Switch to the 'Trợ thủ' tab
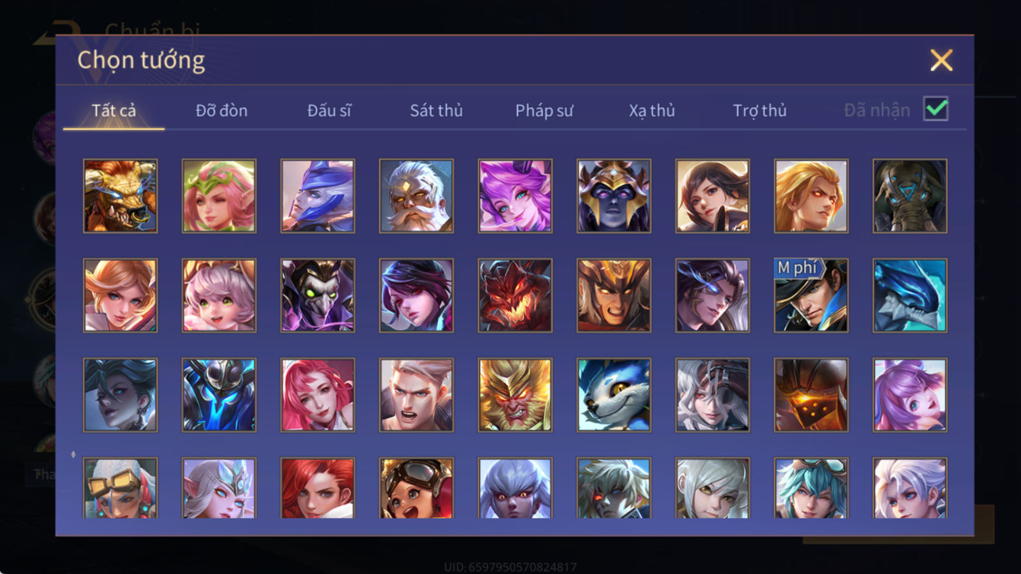1021x574 pixels. tap(759, 110)
